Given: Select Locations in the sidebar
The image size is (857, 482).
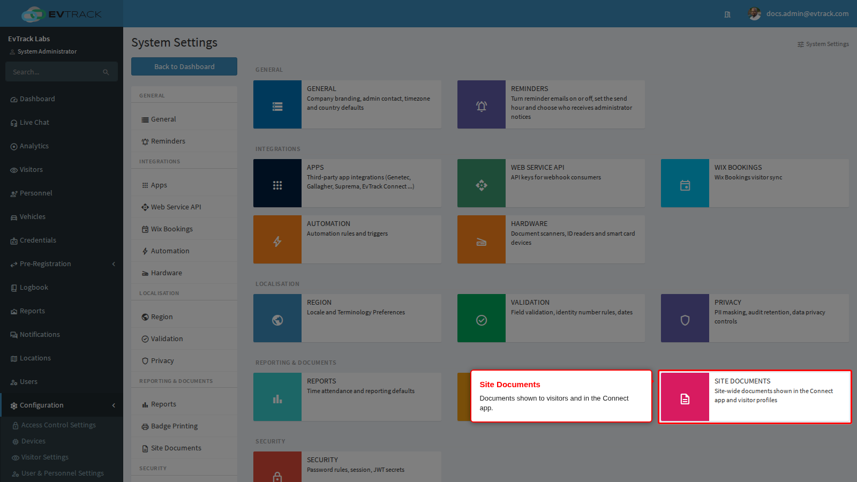Looking at the screenshot, I should (62, 358).
